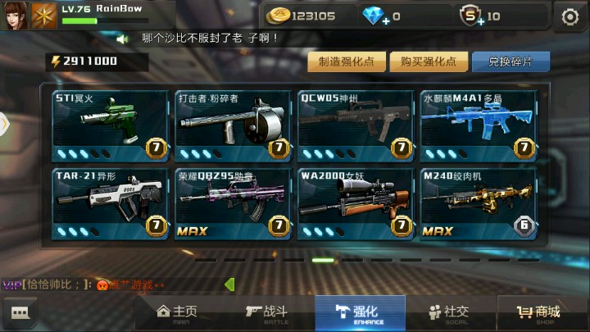This screenshot has height=332, width=590.
Task: Select the WA2000女妖 sniper card
Action: (356, 203)
